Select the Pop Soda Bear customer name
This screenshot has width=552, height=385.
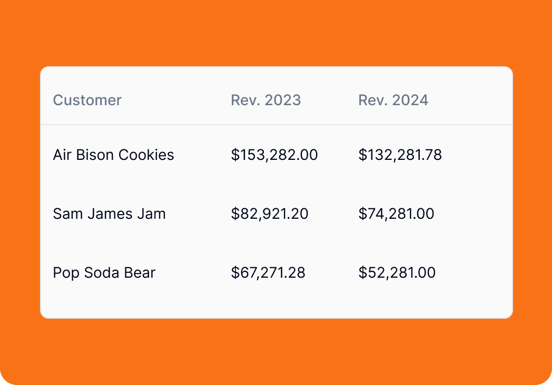click(104, 273)
